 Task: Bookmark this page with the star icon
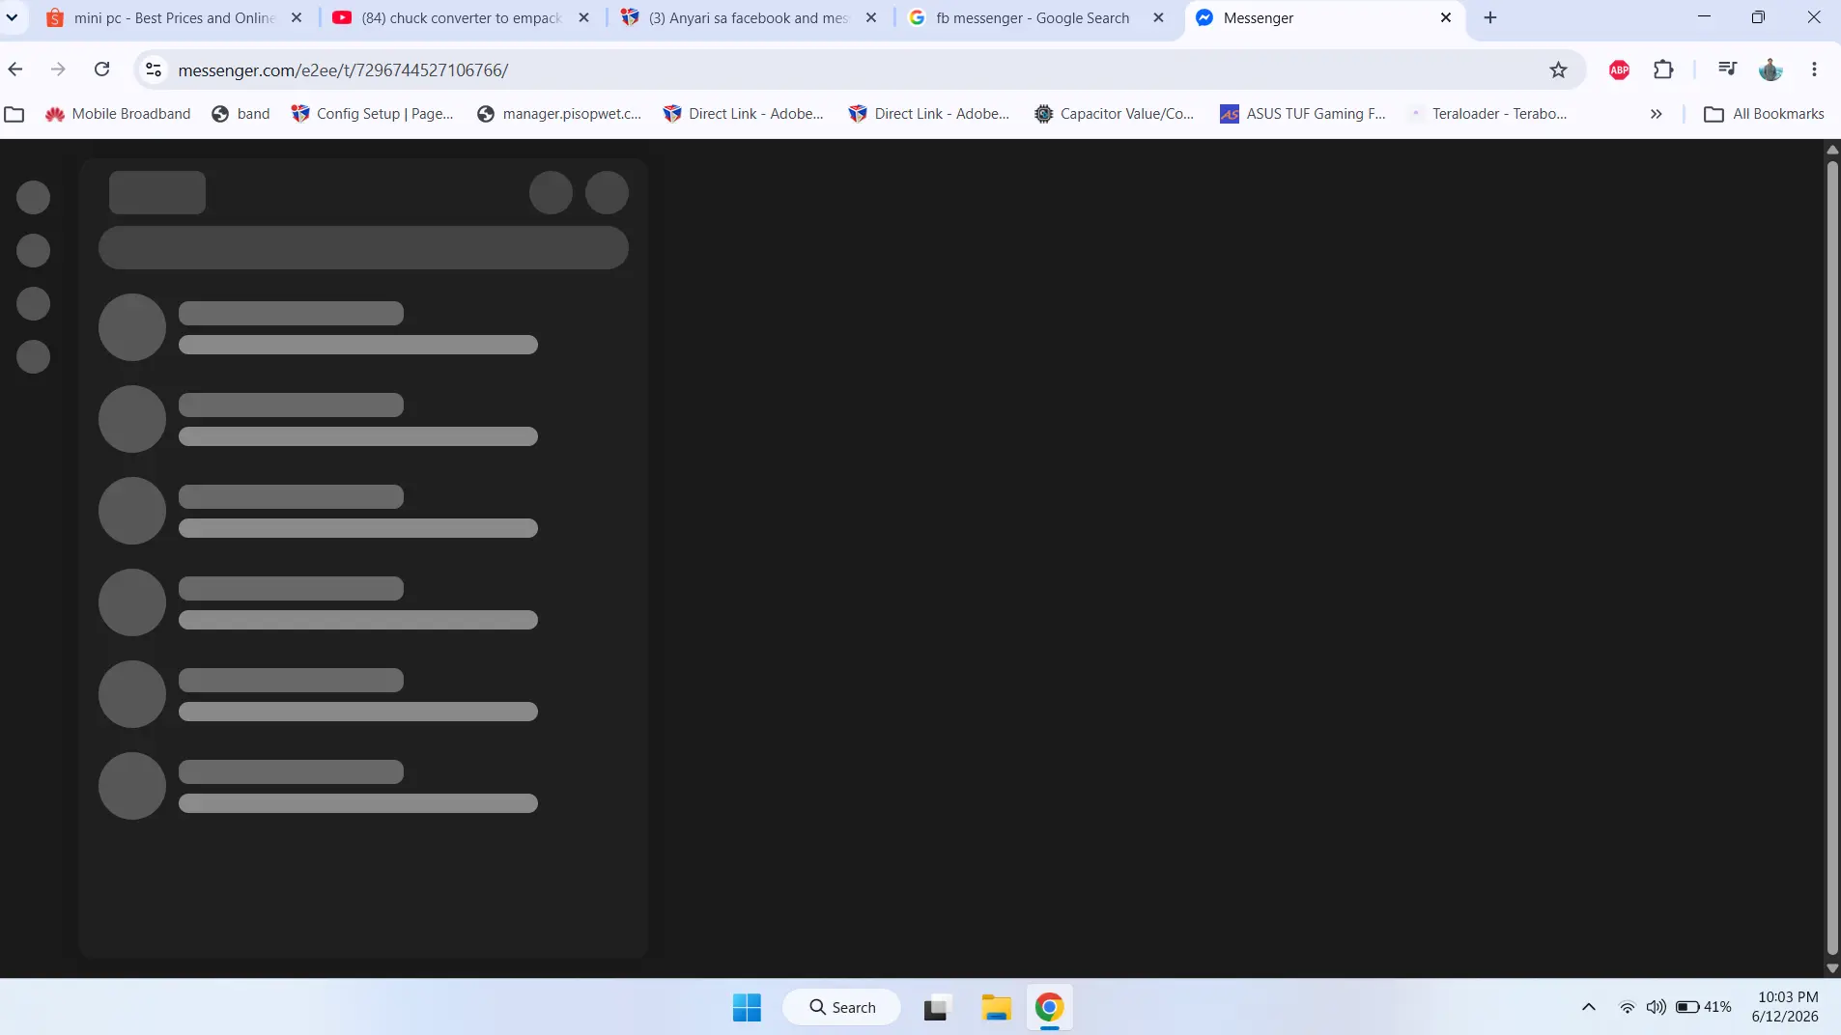(x=1558, y=70)
